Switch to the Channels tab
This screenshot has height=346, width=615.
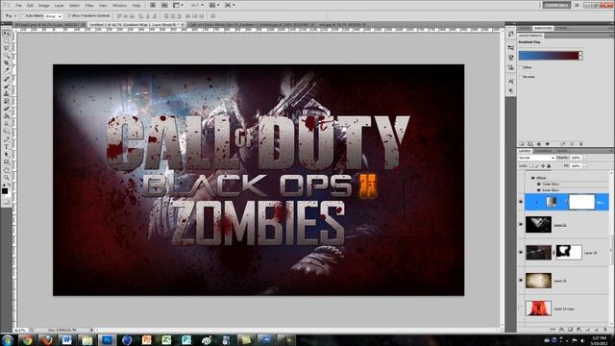pyautogui.click(x=544, y=151)
